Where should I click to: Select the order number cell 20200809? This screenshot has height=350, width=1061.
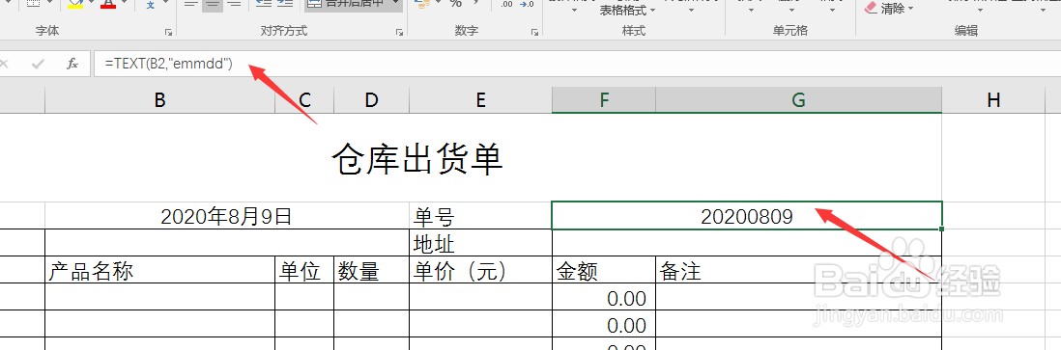click(747, 216)
